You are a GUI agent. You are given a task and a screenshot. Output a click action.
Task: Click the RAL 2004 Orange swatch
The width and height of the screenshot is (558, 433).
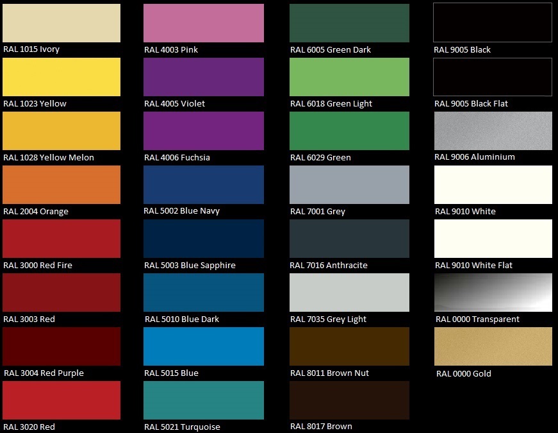tap(62, 185)
